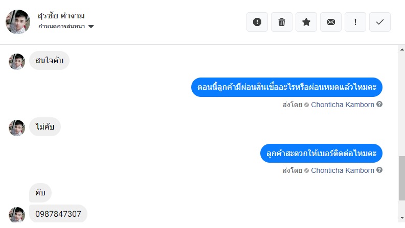Screen dimensions: 405x228
Task: Flag conversation with the exclamation mark icon
Action: point(355,22)
